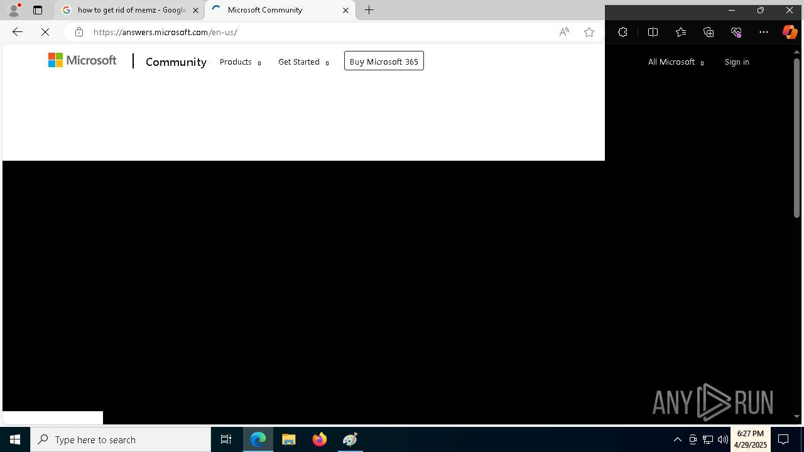The width and height of the screenshot is (804, 452).
Task: View site information lock icon
Action: point(79,32)
